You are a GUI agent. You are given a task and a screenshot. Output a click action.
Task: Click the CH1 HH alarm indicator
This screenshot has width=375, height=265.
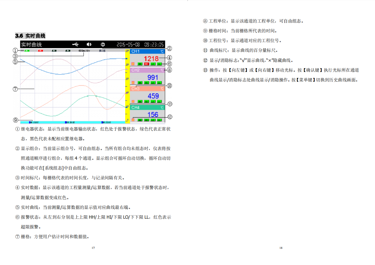tap(140, 64)
